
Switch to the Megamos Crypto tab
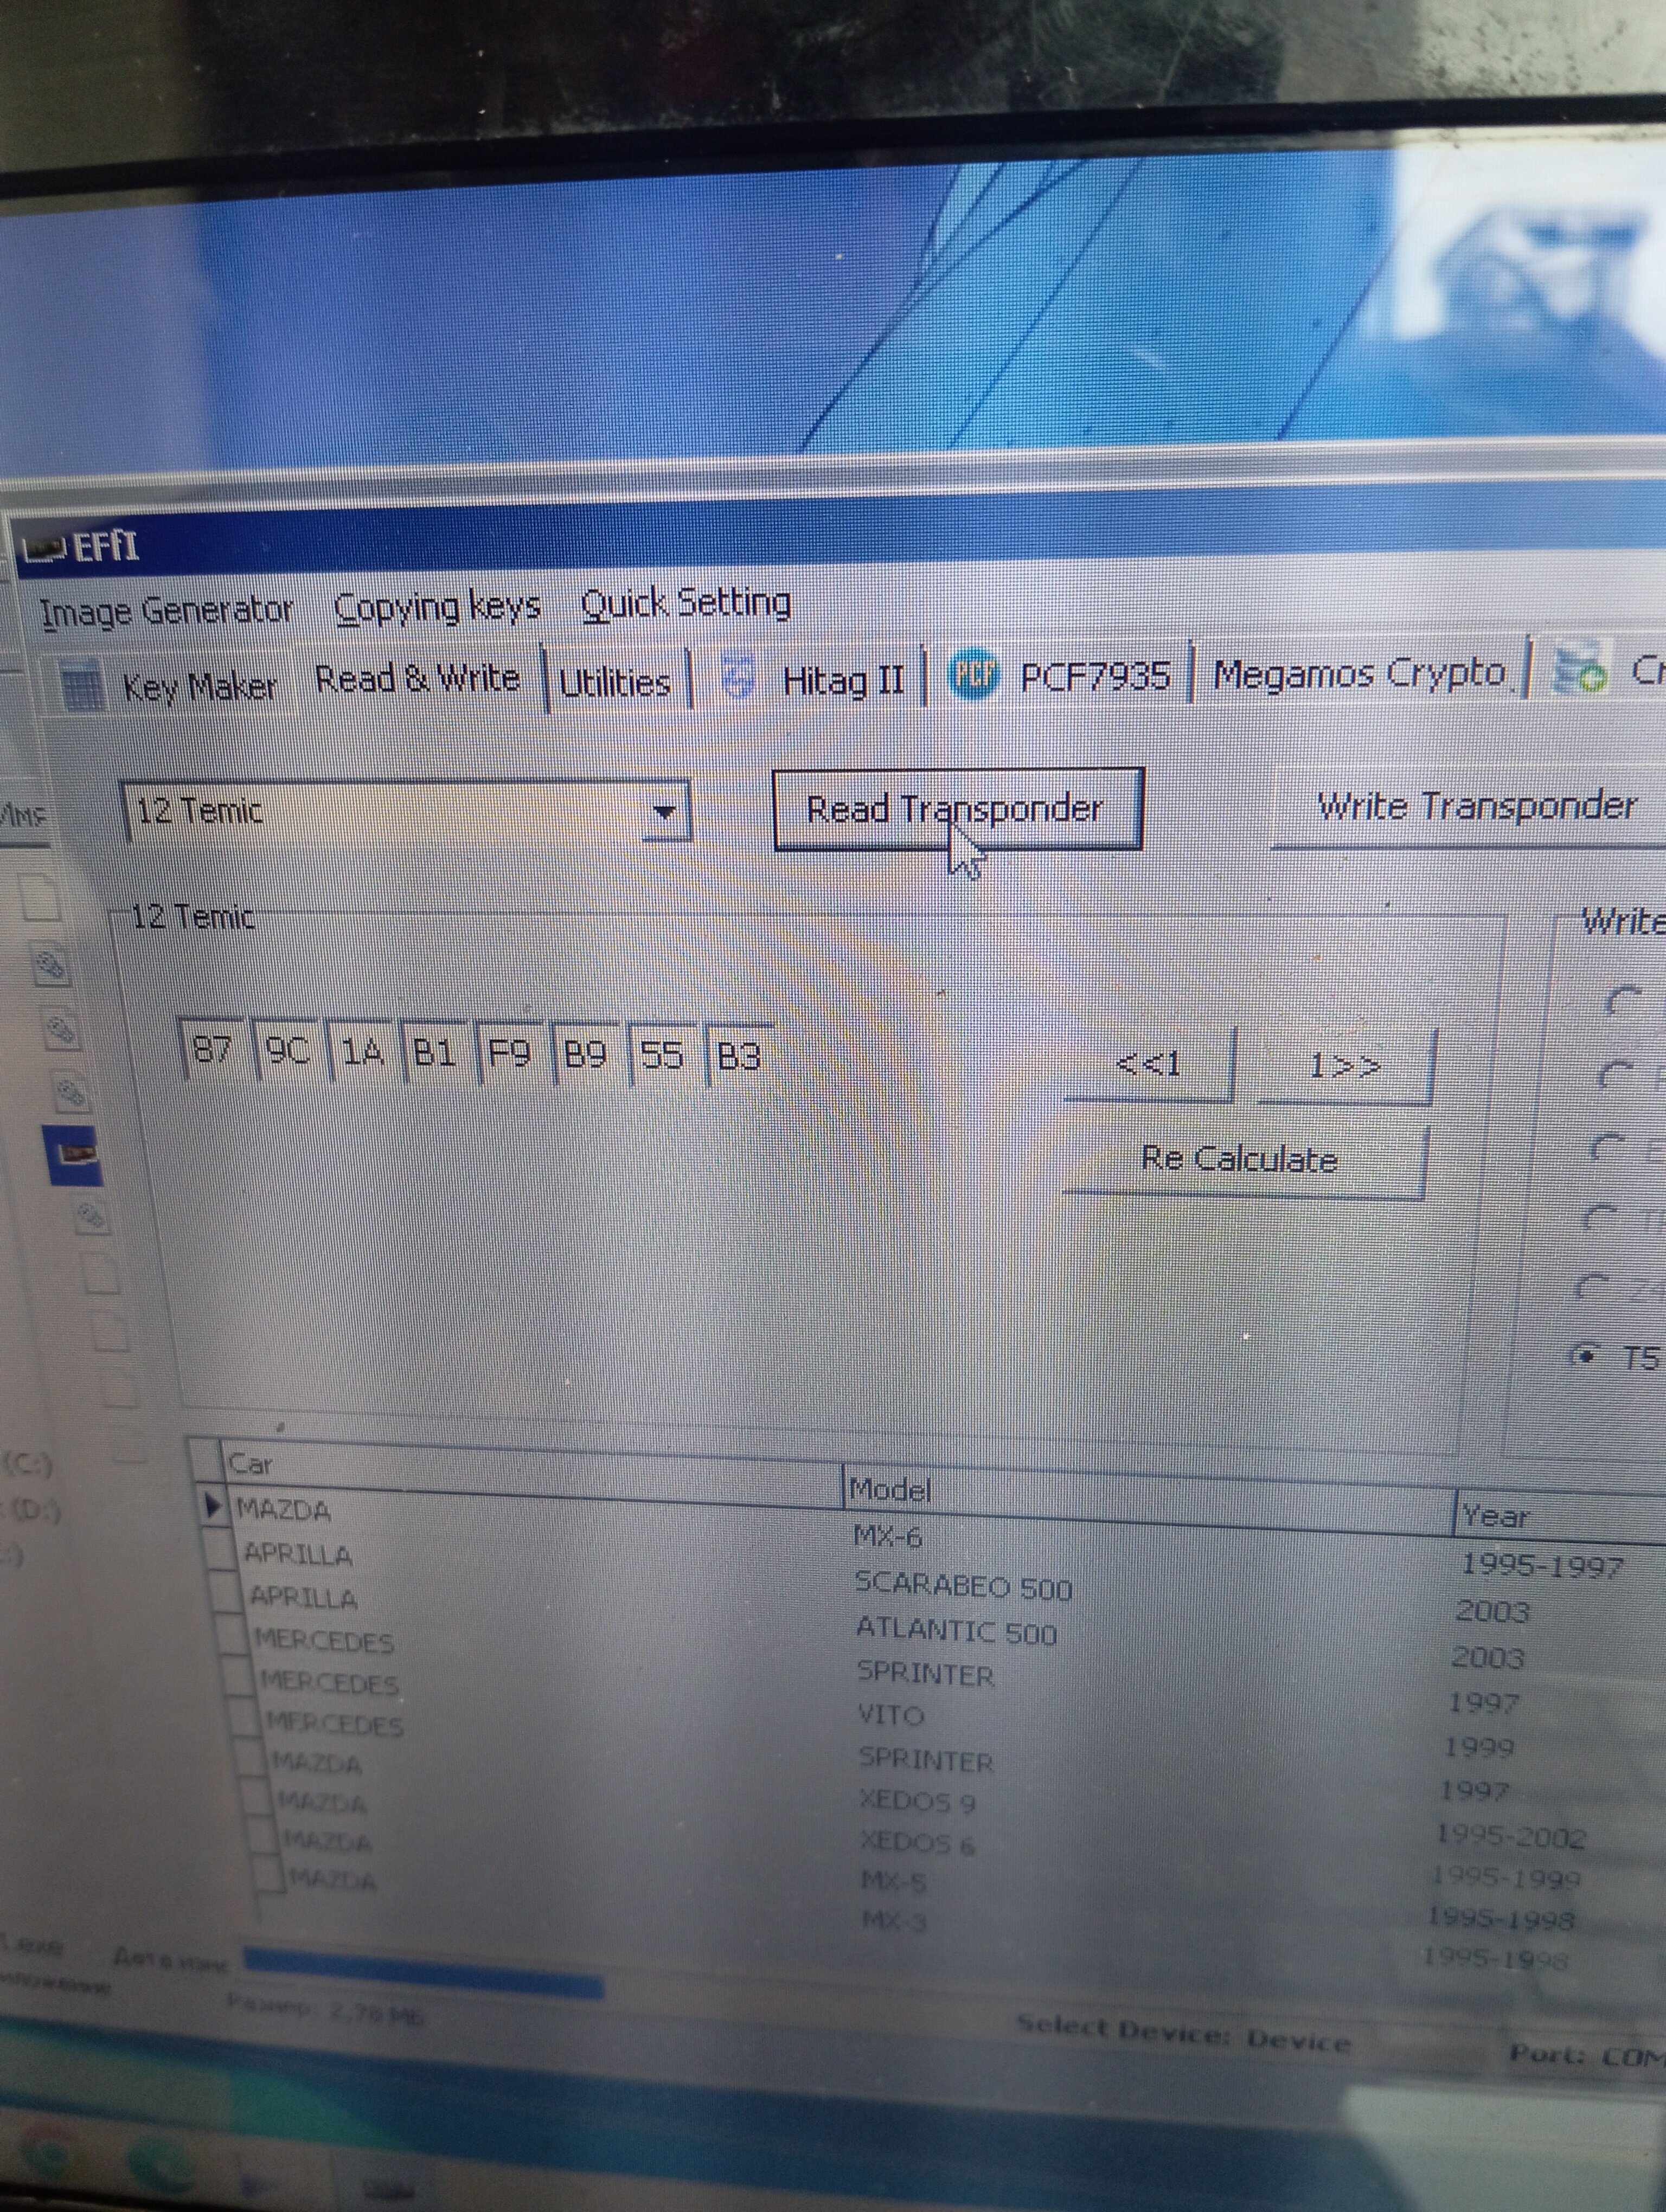pyautogui.click(x=1358, y=674)
